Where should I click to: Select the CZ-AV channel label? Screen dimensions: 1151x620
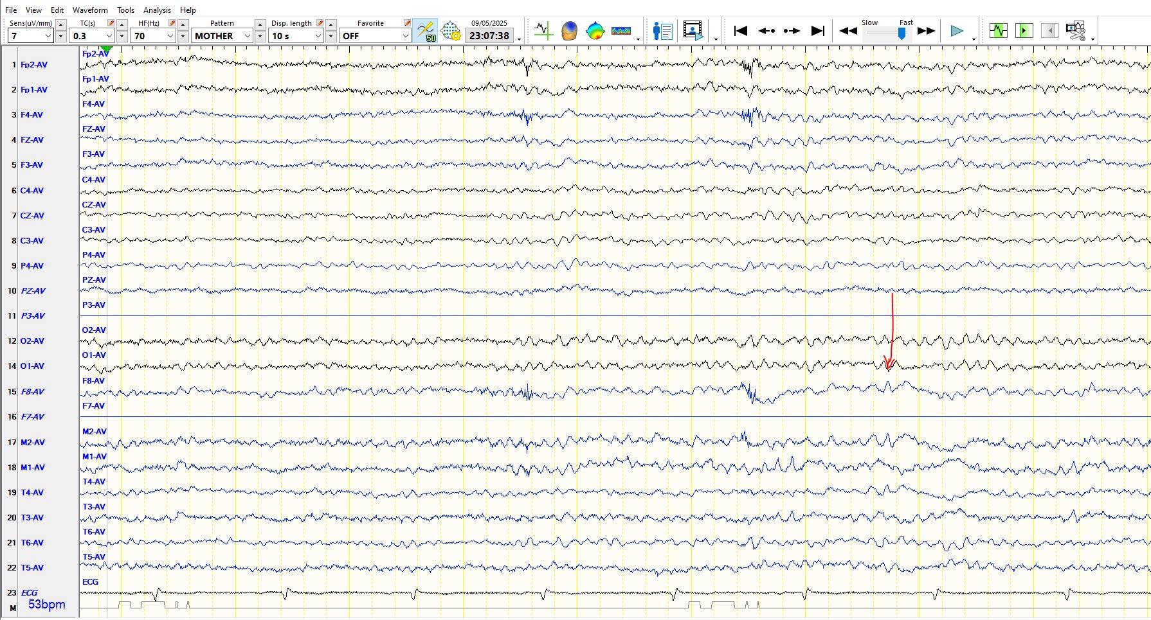[x=32, y=215]
